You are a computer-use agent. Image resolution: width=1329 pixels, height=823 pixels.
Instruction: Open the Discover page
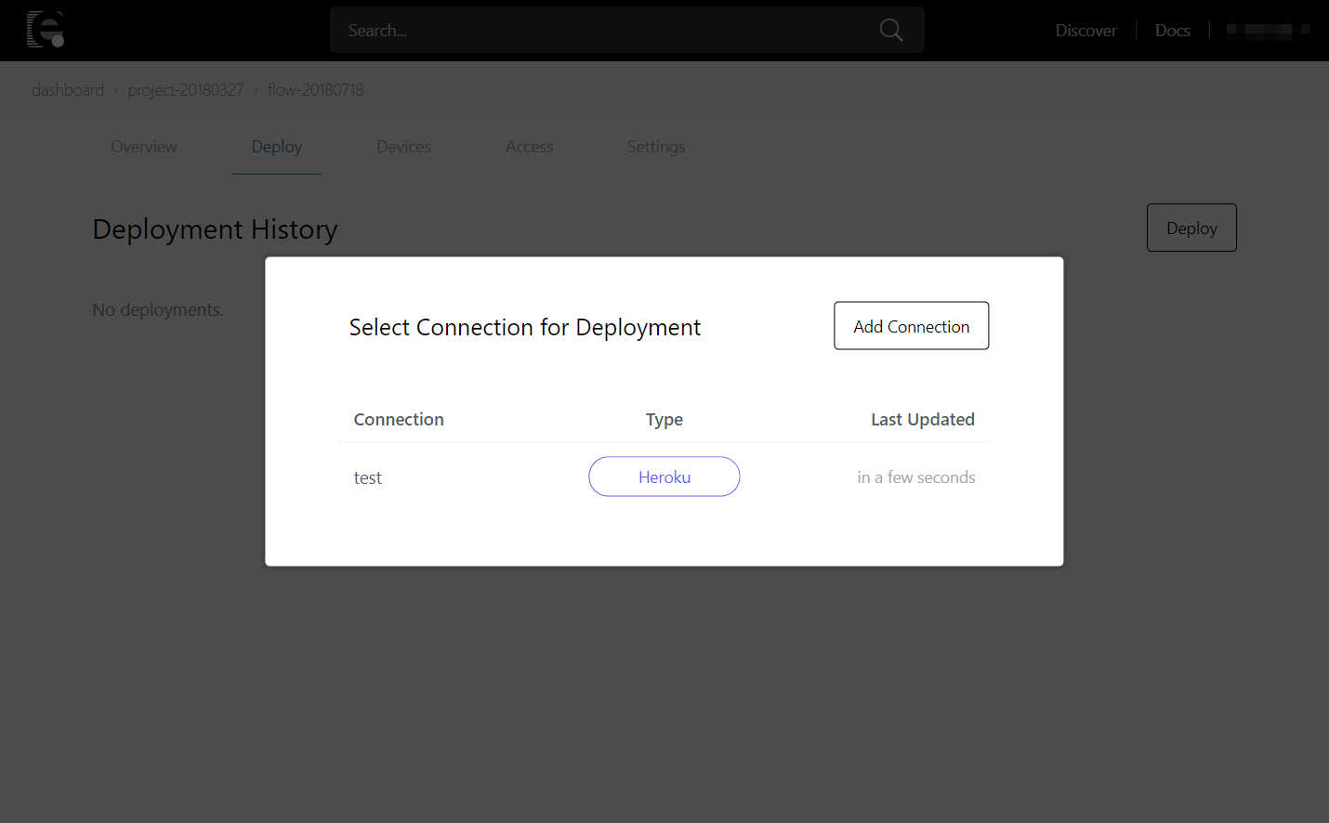tap(1086, 30)
